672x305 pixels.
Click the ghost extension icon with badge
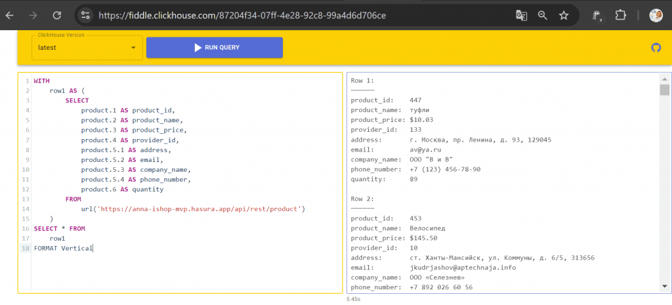598,15
